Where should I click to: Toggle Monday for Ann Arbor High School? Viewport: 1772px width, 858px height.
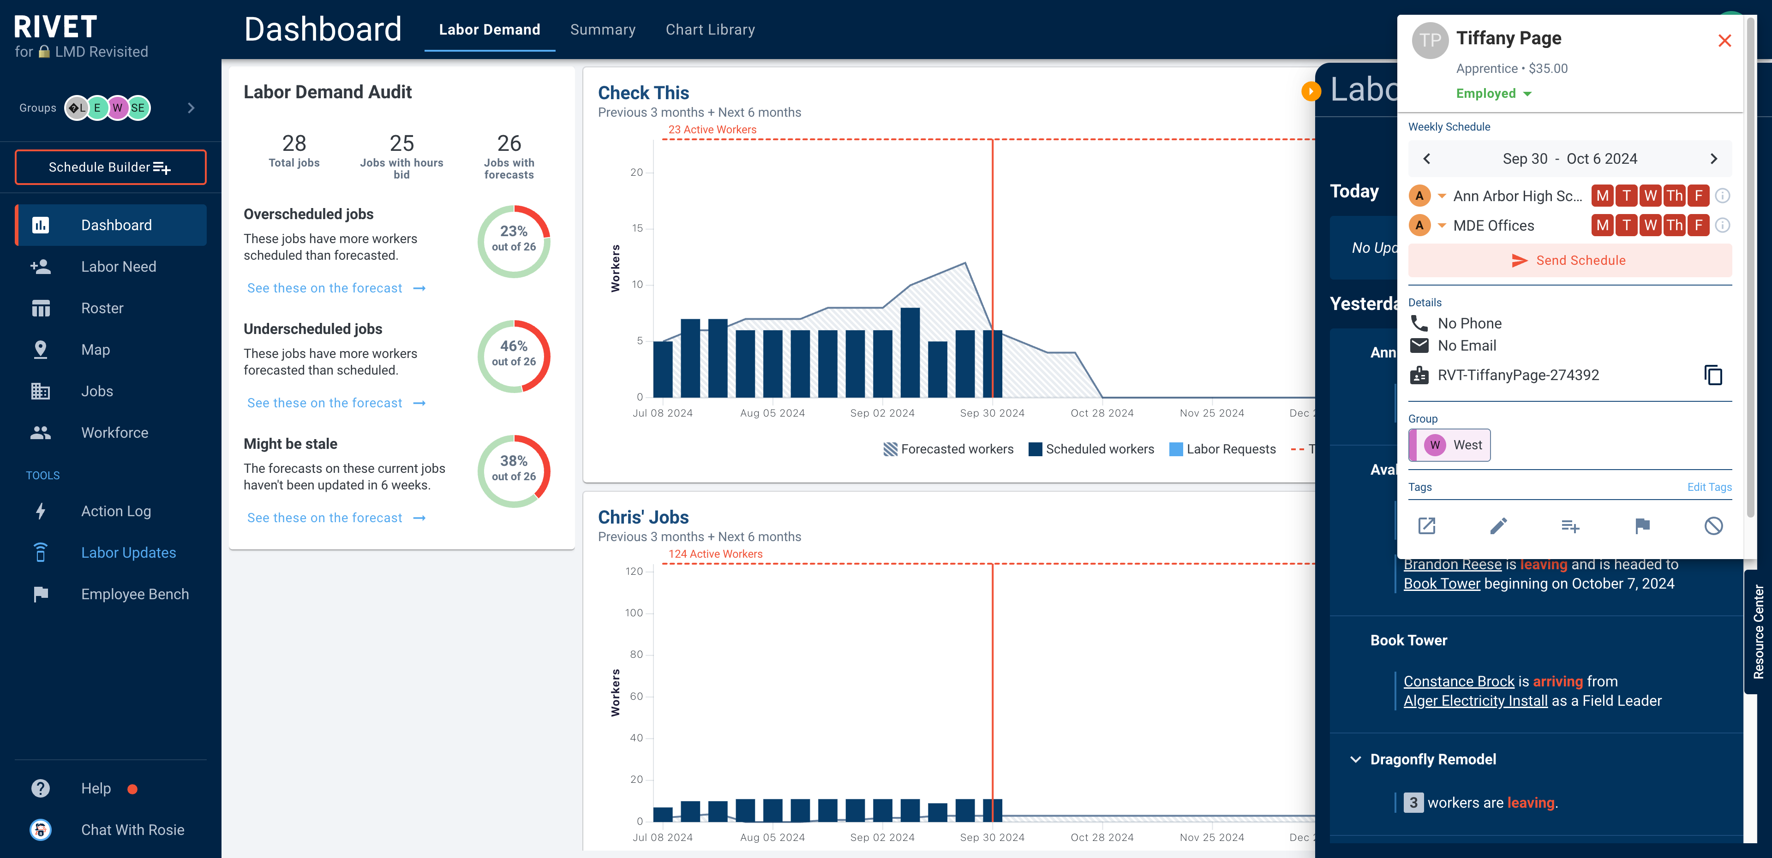(1603, 196)
